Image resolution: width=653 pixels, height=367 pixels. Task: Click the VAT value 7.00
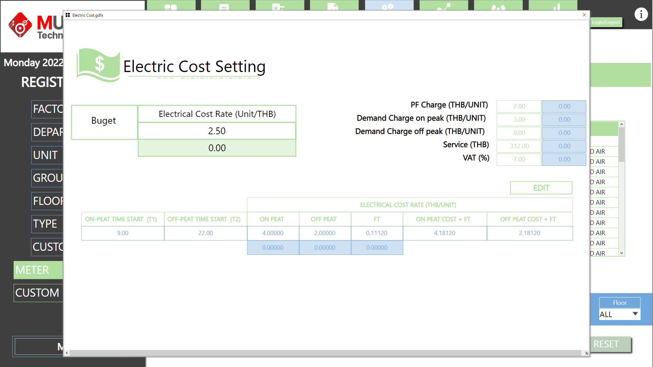click(519, 159)
